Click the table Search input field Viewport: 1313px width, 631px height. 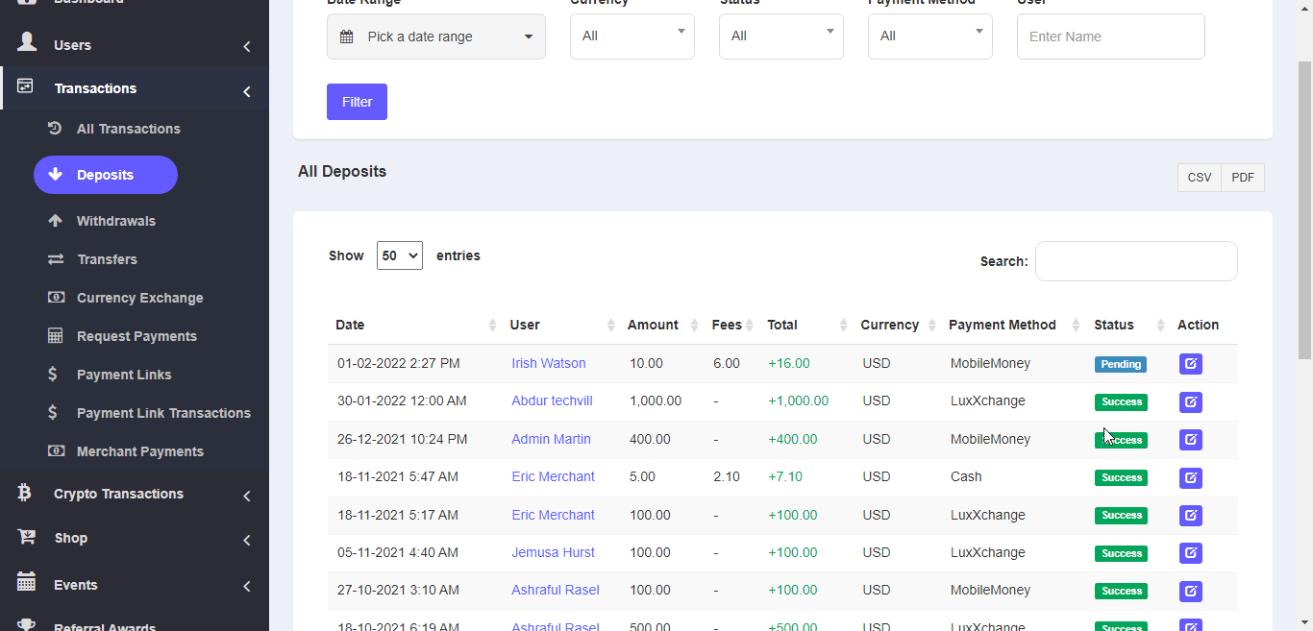(1135, 261)
